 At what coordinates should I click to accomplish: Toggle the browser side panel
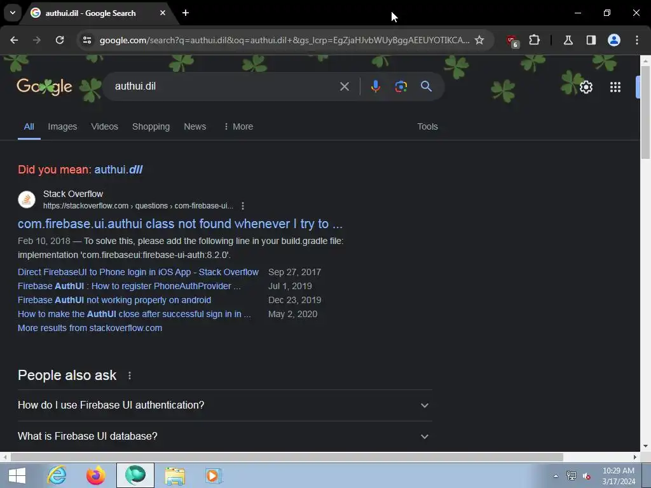click(591, 40)
